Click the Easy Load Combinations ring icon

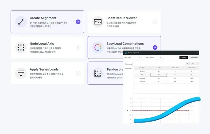pos(98,47)
